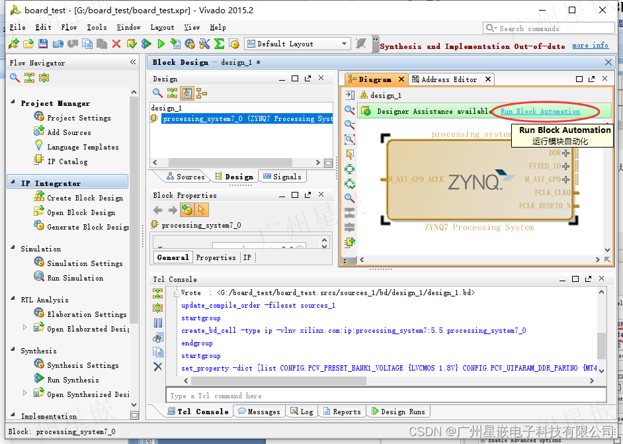Collapse the Simulation section
Screen dimensions: 623x444
coord(13,247)
